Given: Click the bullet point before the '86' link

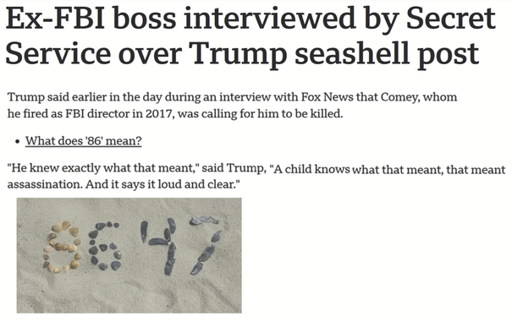Looking at the screenshot, I should click(x=18, y=142).
